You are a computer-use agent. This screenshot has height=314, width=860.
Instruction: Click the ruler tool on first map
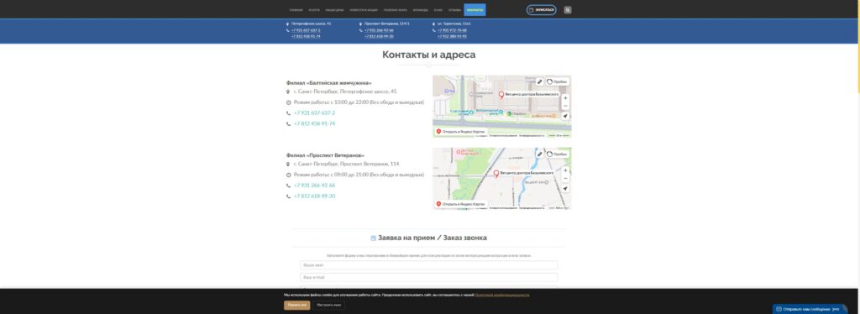539,81
